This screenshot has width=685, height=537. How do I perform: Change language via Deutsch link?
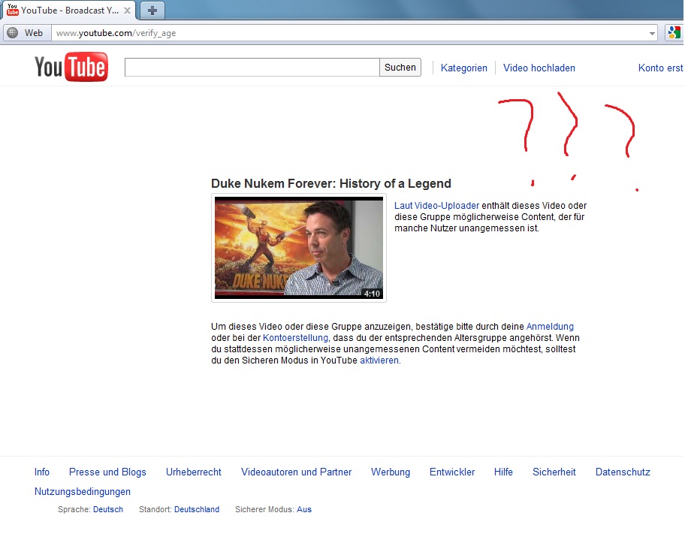tap(108, 509)
